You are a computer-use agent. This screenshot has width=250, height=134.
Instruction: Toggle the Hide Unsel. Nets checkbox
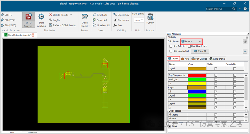(x=189, y=46)
